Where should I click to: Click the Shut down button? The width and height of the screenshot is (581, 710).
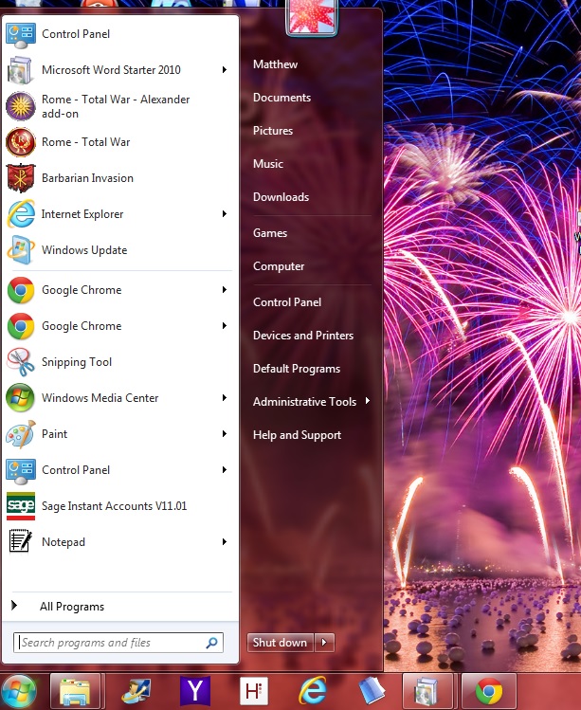280,643
